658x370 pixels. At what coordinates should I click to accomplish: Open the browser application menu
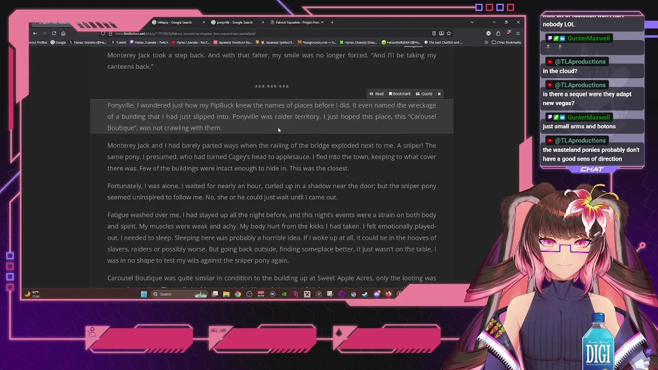[x=518, y=33]
